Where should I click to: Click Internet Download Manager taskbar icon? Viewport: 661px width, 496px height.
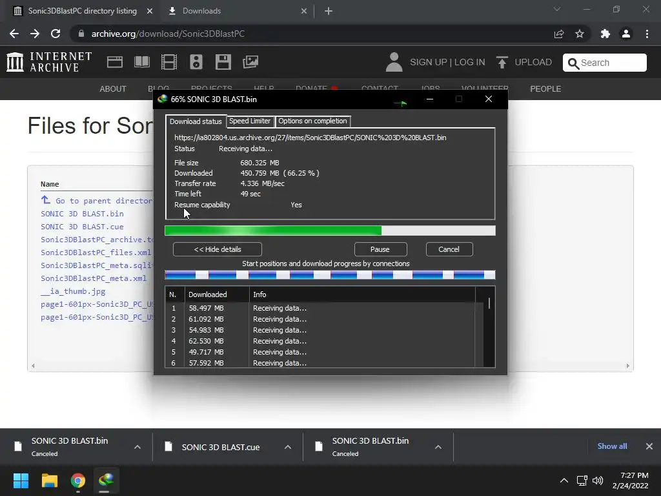tap(107, 480)
